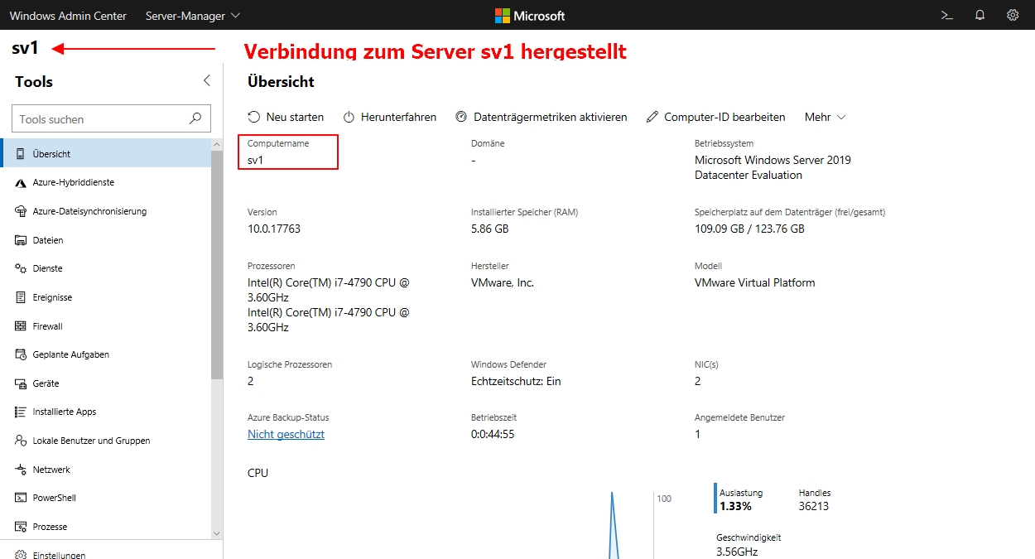Click the sv1 server name heading
This screenshot has height=559, width=1035.
(x=25, y=48)
